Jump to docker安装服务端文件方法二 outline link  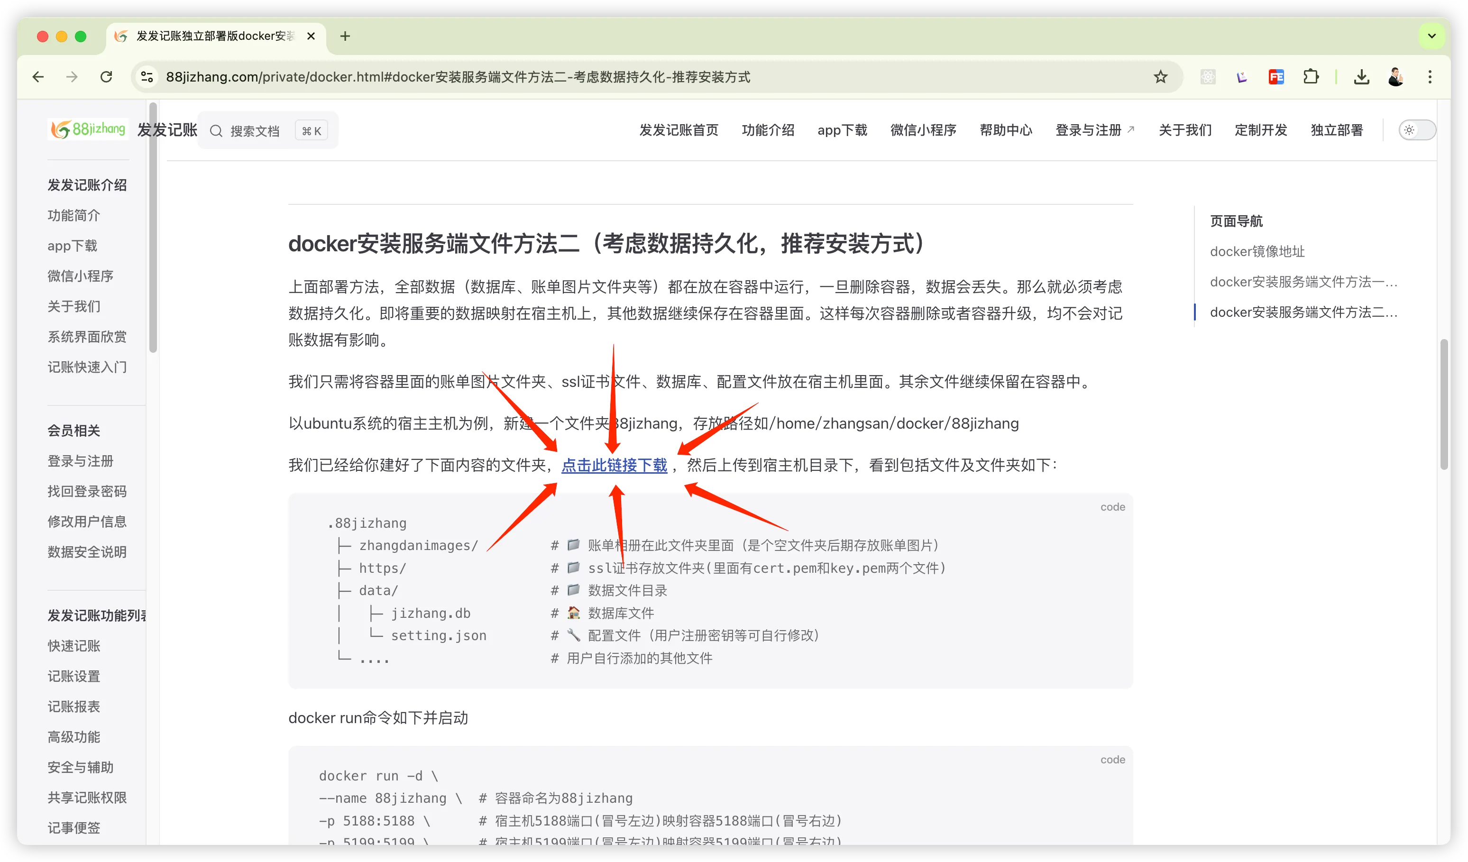tap(1304, 312)
